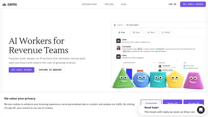The width and height of the screenshot is (208, 117).
Task: Click the Agents breadcrumb link
Action: [120, 25]
